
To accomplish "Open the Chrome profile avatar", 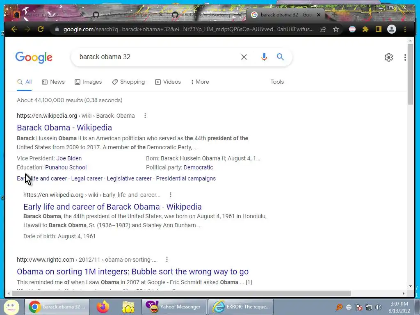I will 392,29.
